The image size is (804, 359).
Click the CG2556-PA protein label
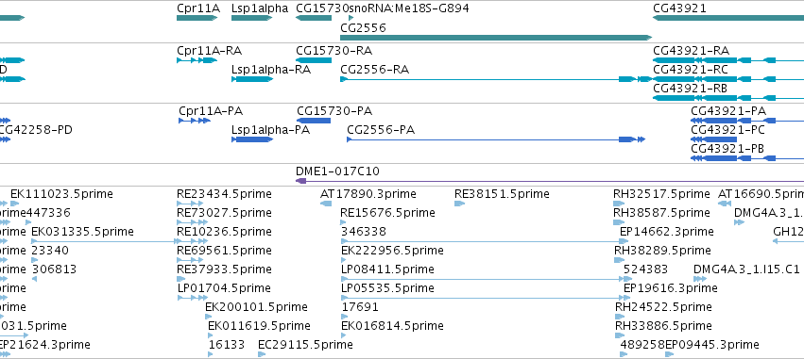point(381,130)
